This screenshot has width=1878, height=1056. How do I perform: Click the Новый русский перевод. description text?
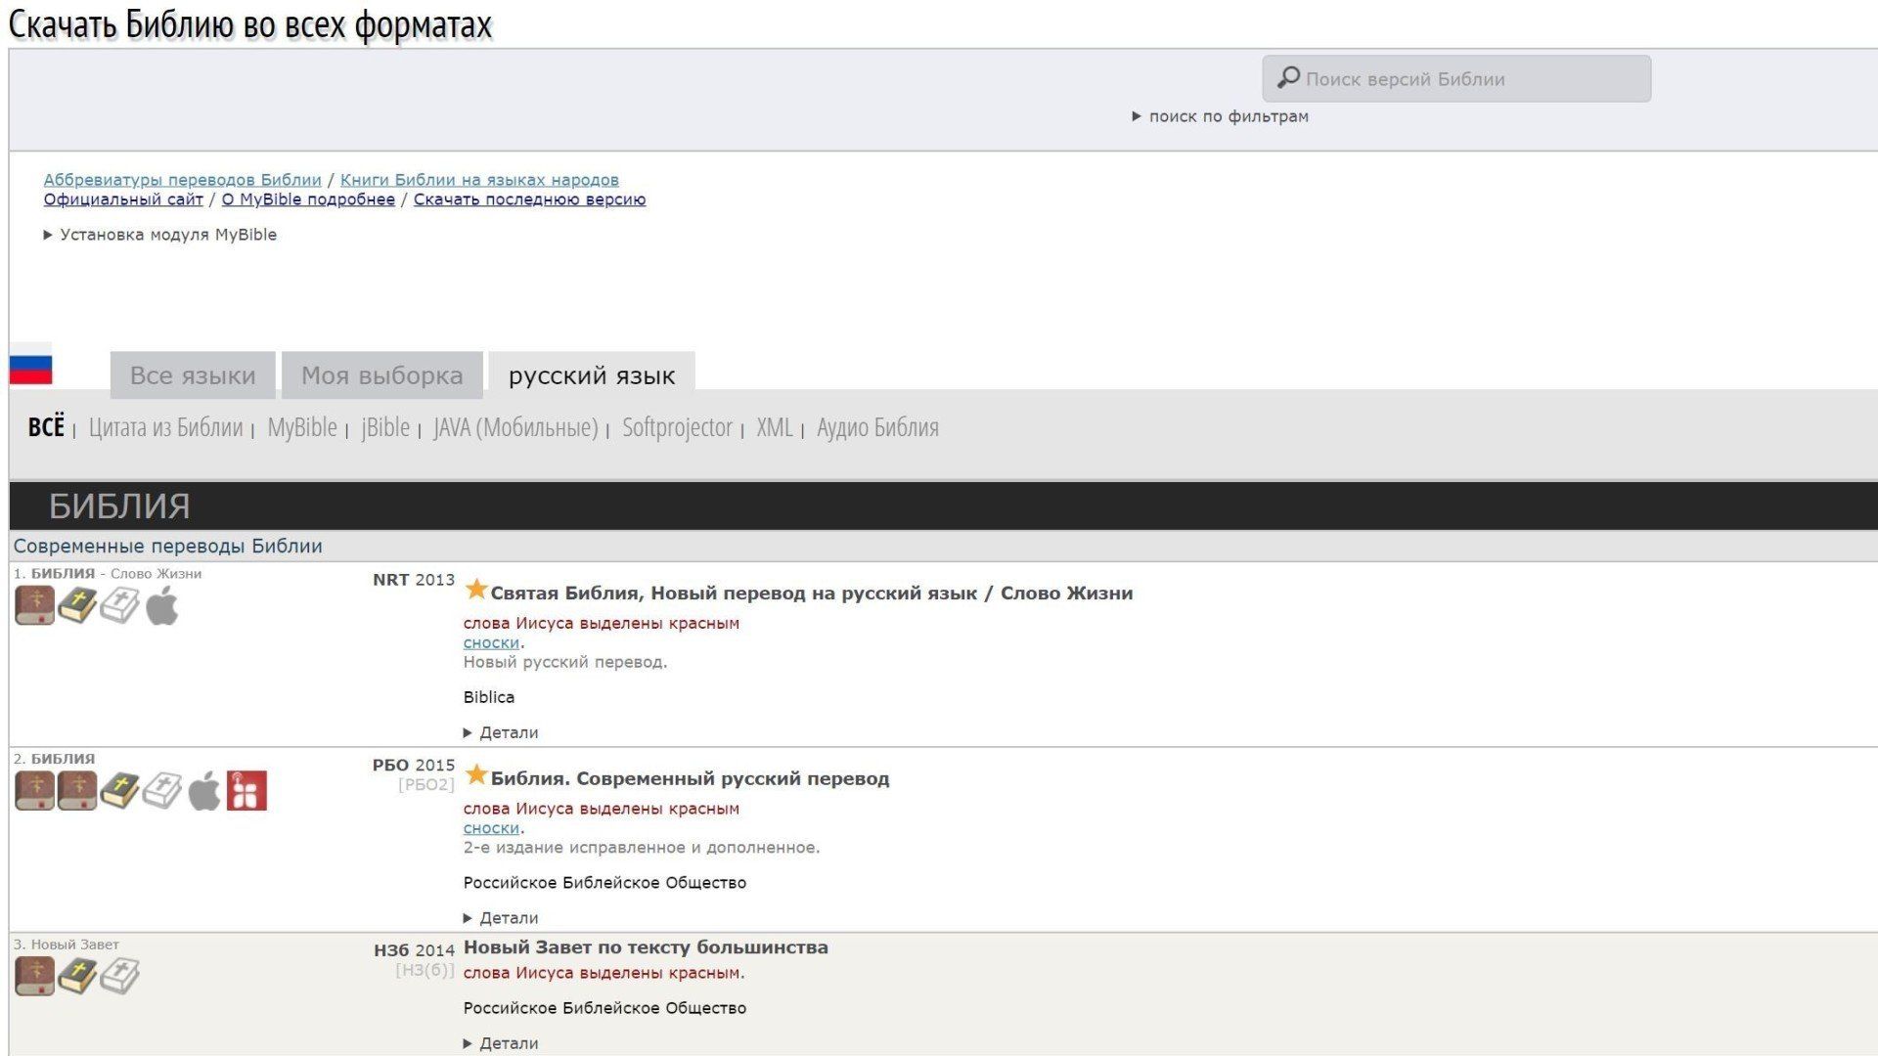pyautogui.click(x=565, y=662)
